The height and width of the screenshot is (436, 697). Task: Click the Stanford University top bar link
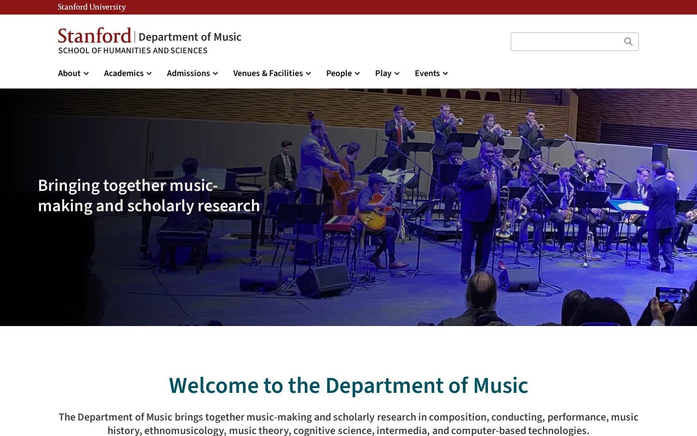tap(92, 7)
